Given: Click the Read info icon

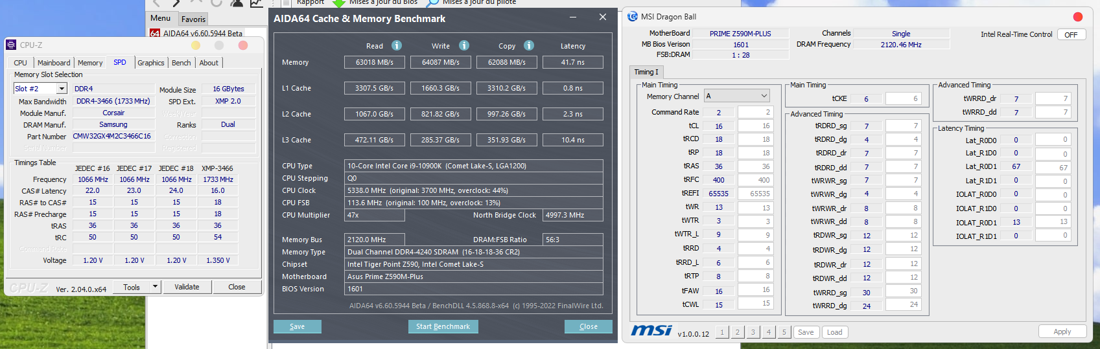Looking at the screenshot, I should click(396, 45).
